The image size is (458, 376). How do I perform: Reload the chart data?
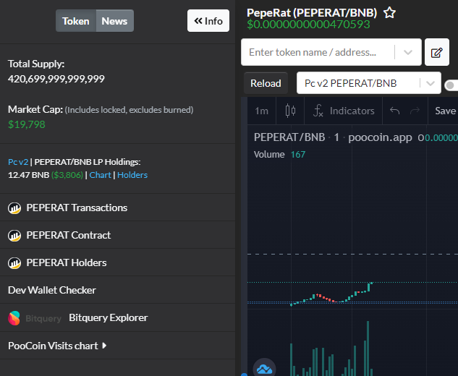point(266,83)
